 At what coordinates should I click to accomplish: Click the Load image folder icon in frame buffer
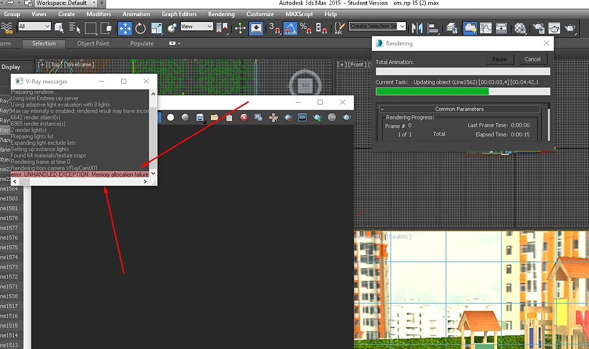pyautogui.click(x=215, y=118)
